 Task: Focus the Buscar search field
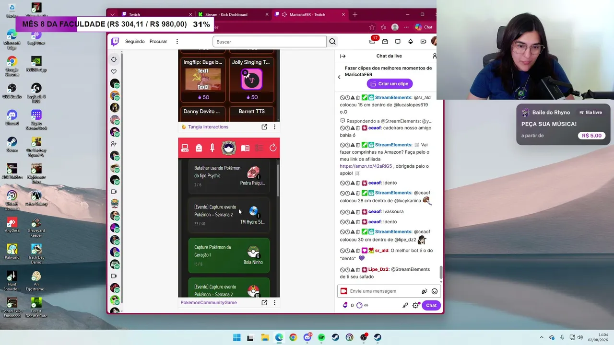(270, 42)
